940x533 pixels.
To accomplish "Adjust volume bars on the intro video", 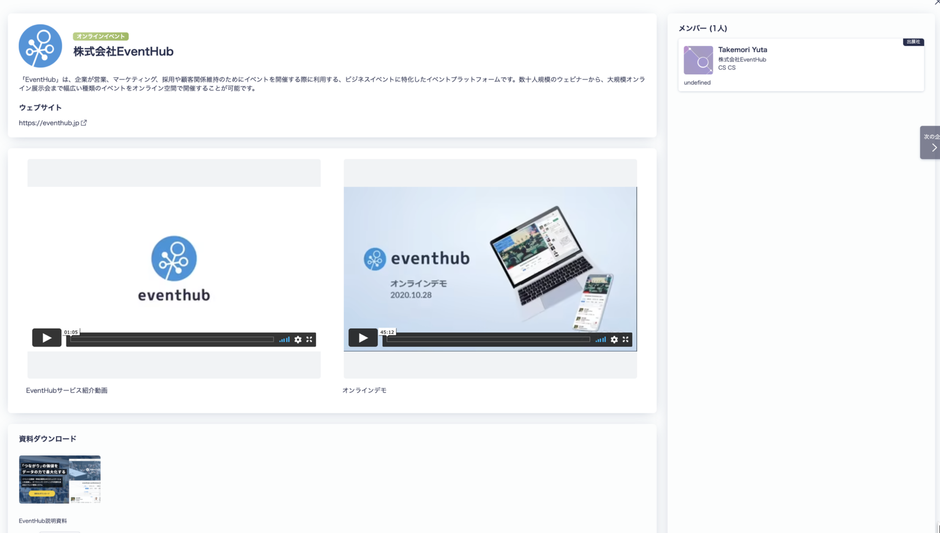I will pyautogui.click(x=284, y=339).
